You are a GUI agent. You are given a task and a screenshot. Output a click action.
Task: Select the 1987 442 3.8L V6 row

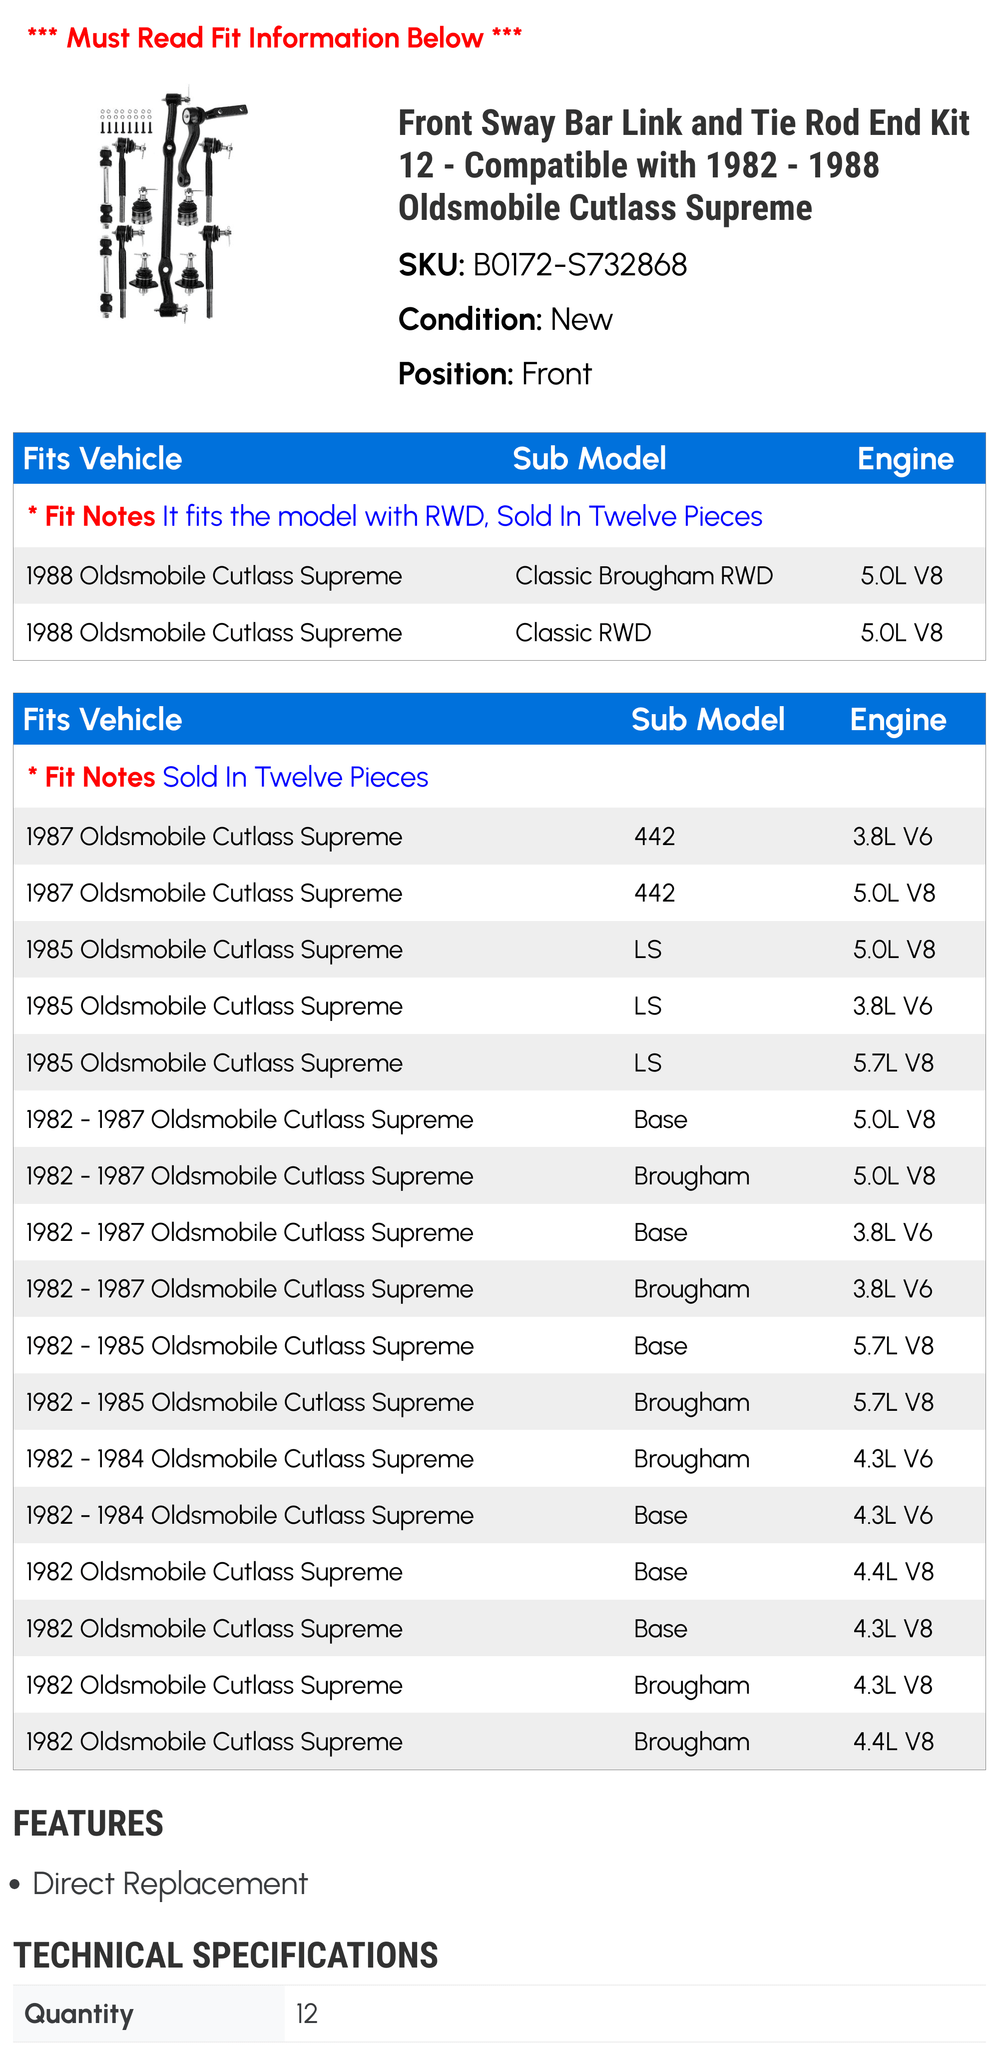click(x=499, y=836)
